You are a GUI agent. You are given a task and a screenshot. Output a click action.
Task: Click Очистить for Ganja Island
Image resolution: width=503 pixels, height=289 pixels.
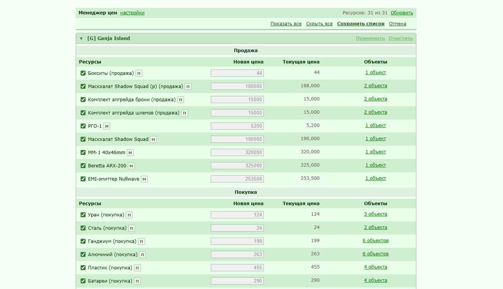(401, 38)
